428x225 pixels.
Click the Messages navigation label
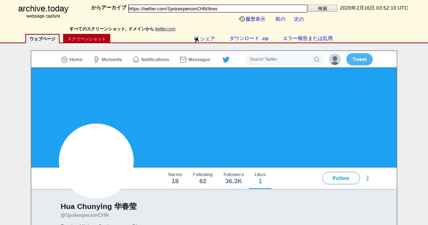(x=199, y=60)
